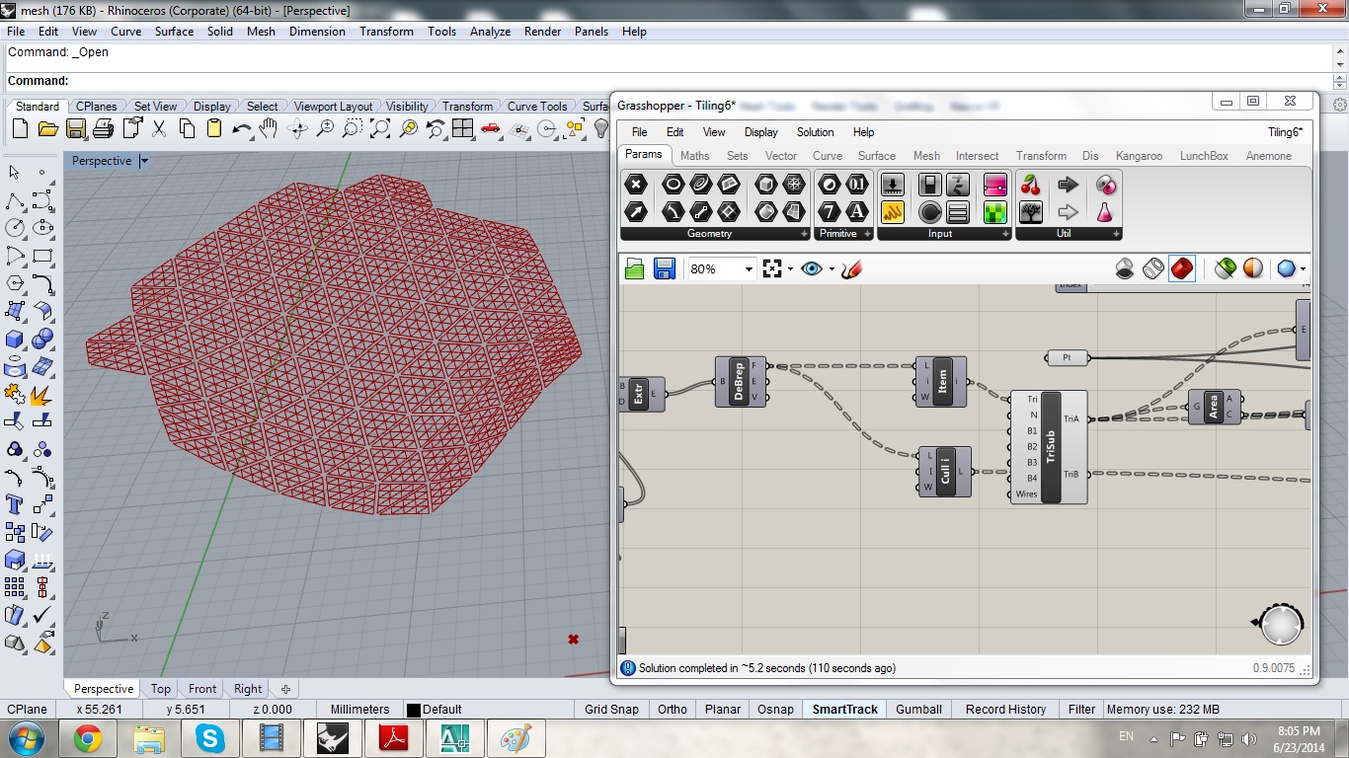Image resolution: width=1349 pixels, height=758 pixels.
Task: Switch to the LunchBox tab
Action: pyautogui.click(x=1204, y=156)
